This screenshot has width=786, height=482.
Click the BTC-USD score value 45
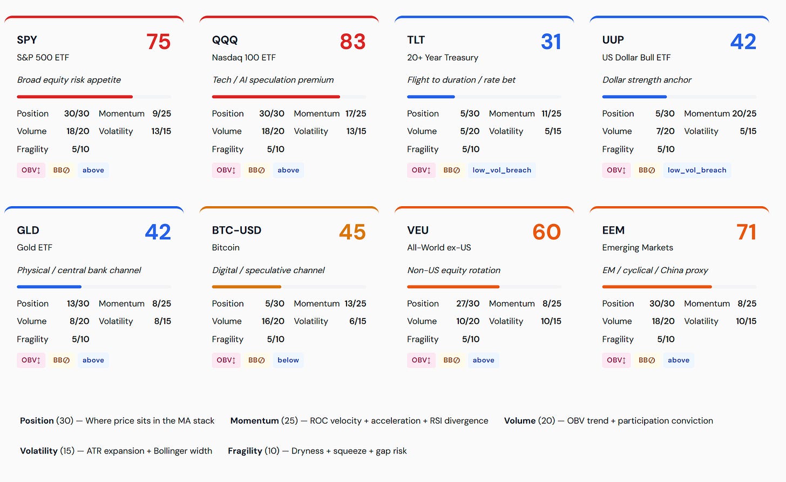353,232
